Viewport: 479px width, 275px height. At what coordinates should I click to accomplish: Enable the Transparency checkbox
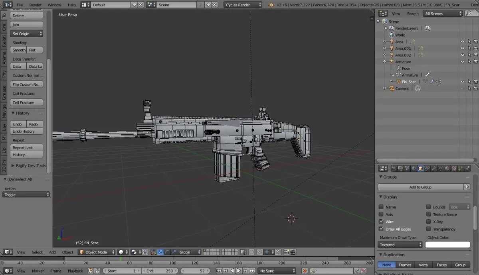click(428, 229)
